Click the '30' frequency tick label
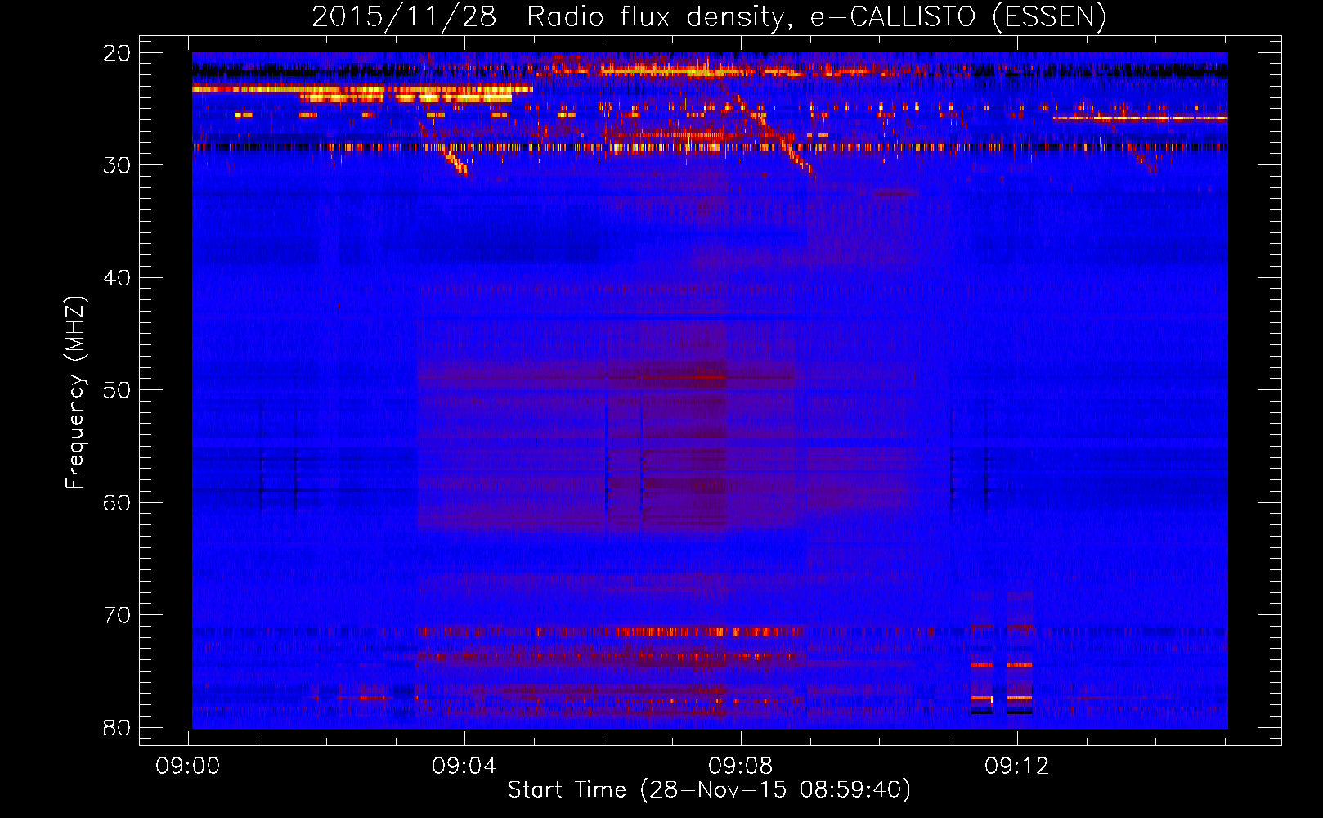The width and height of the screenshot is (1323, 818). [117, 165]
